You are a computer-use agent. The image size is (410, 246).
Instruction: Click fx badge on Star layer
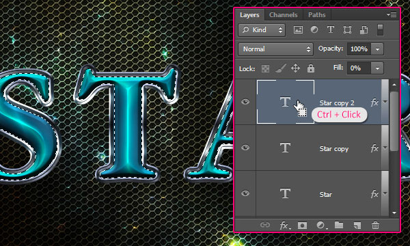point(374,193)
